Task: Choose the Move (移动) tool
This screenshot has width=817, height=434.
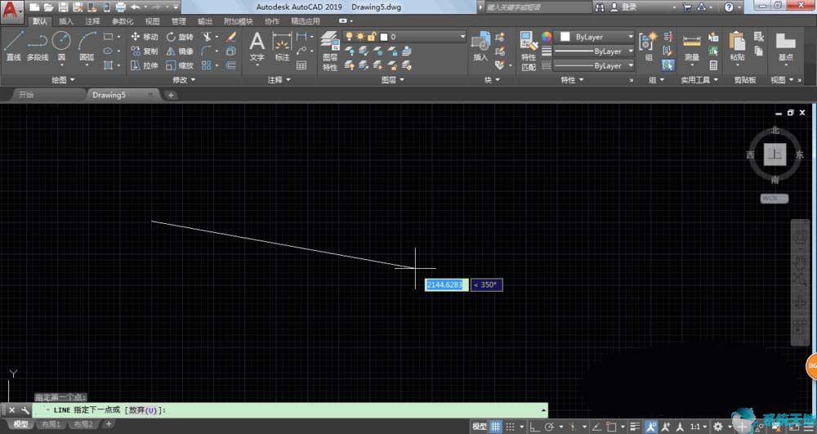Action: pyautogui.click(x=145, y=37)
